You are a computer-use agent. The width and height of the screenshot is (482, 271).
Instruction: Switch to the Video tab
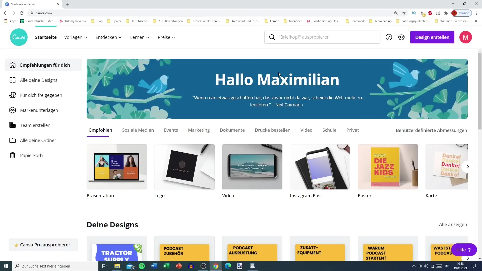click(x=306, y=130)
